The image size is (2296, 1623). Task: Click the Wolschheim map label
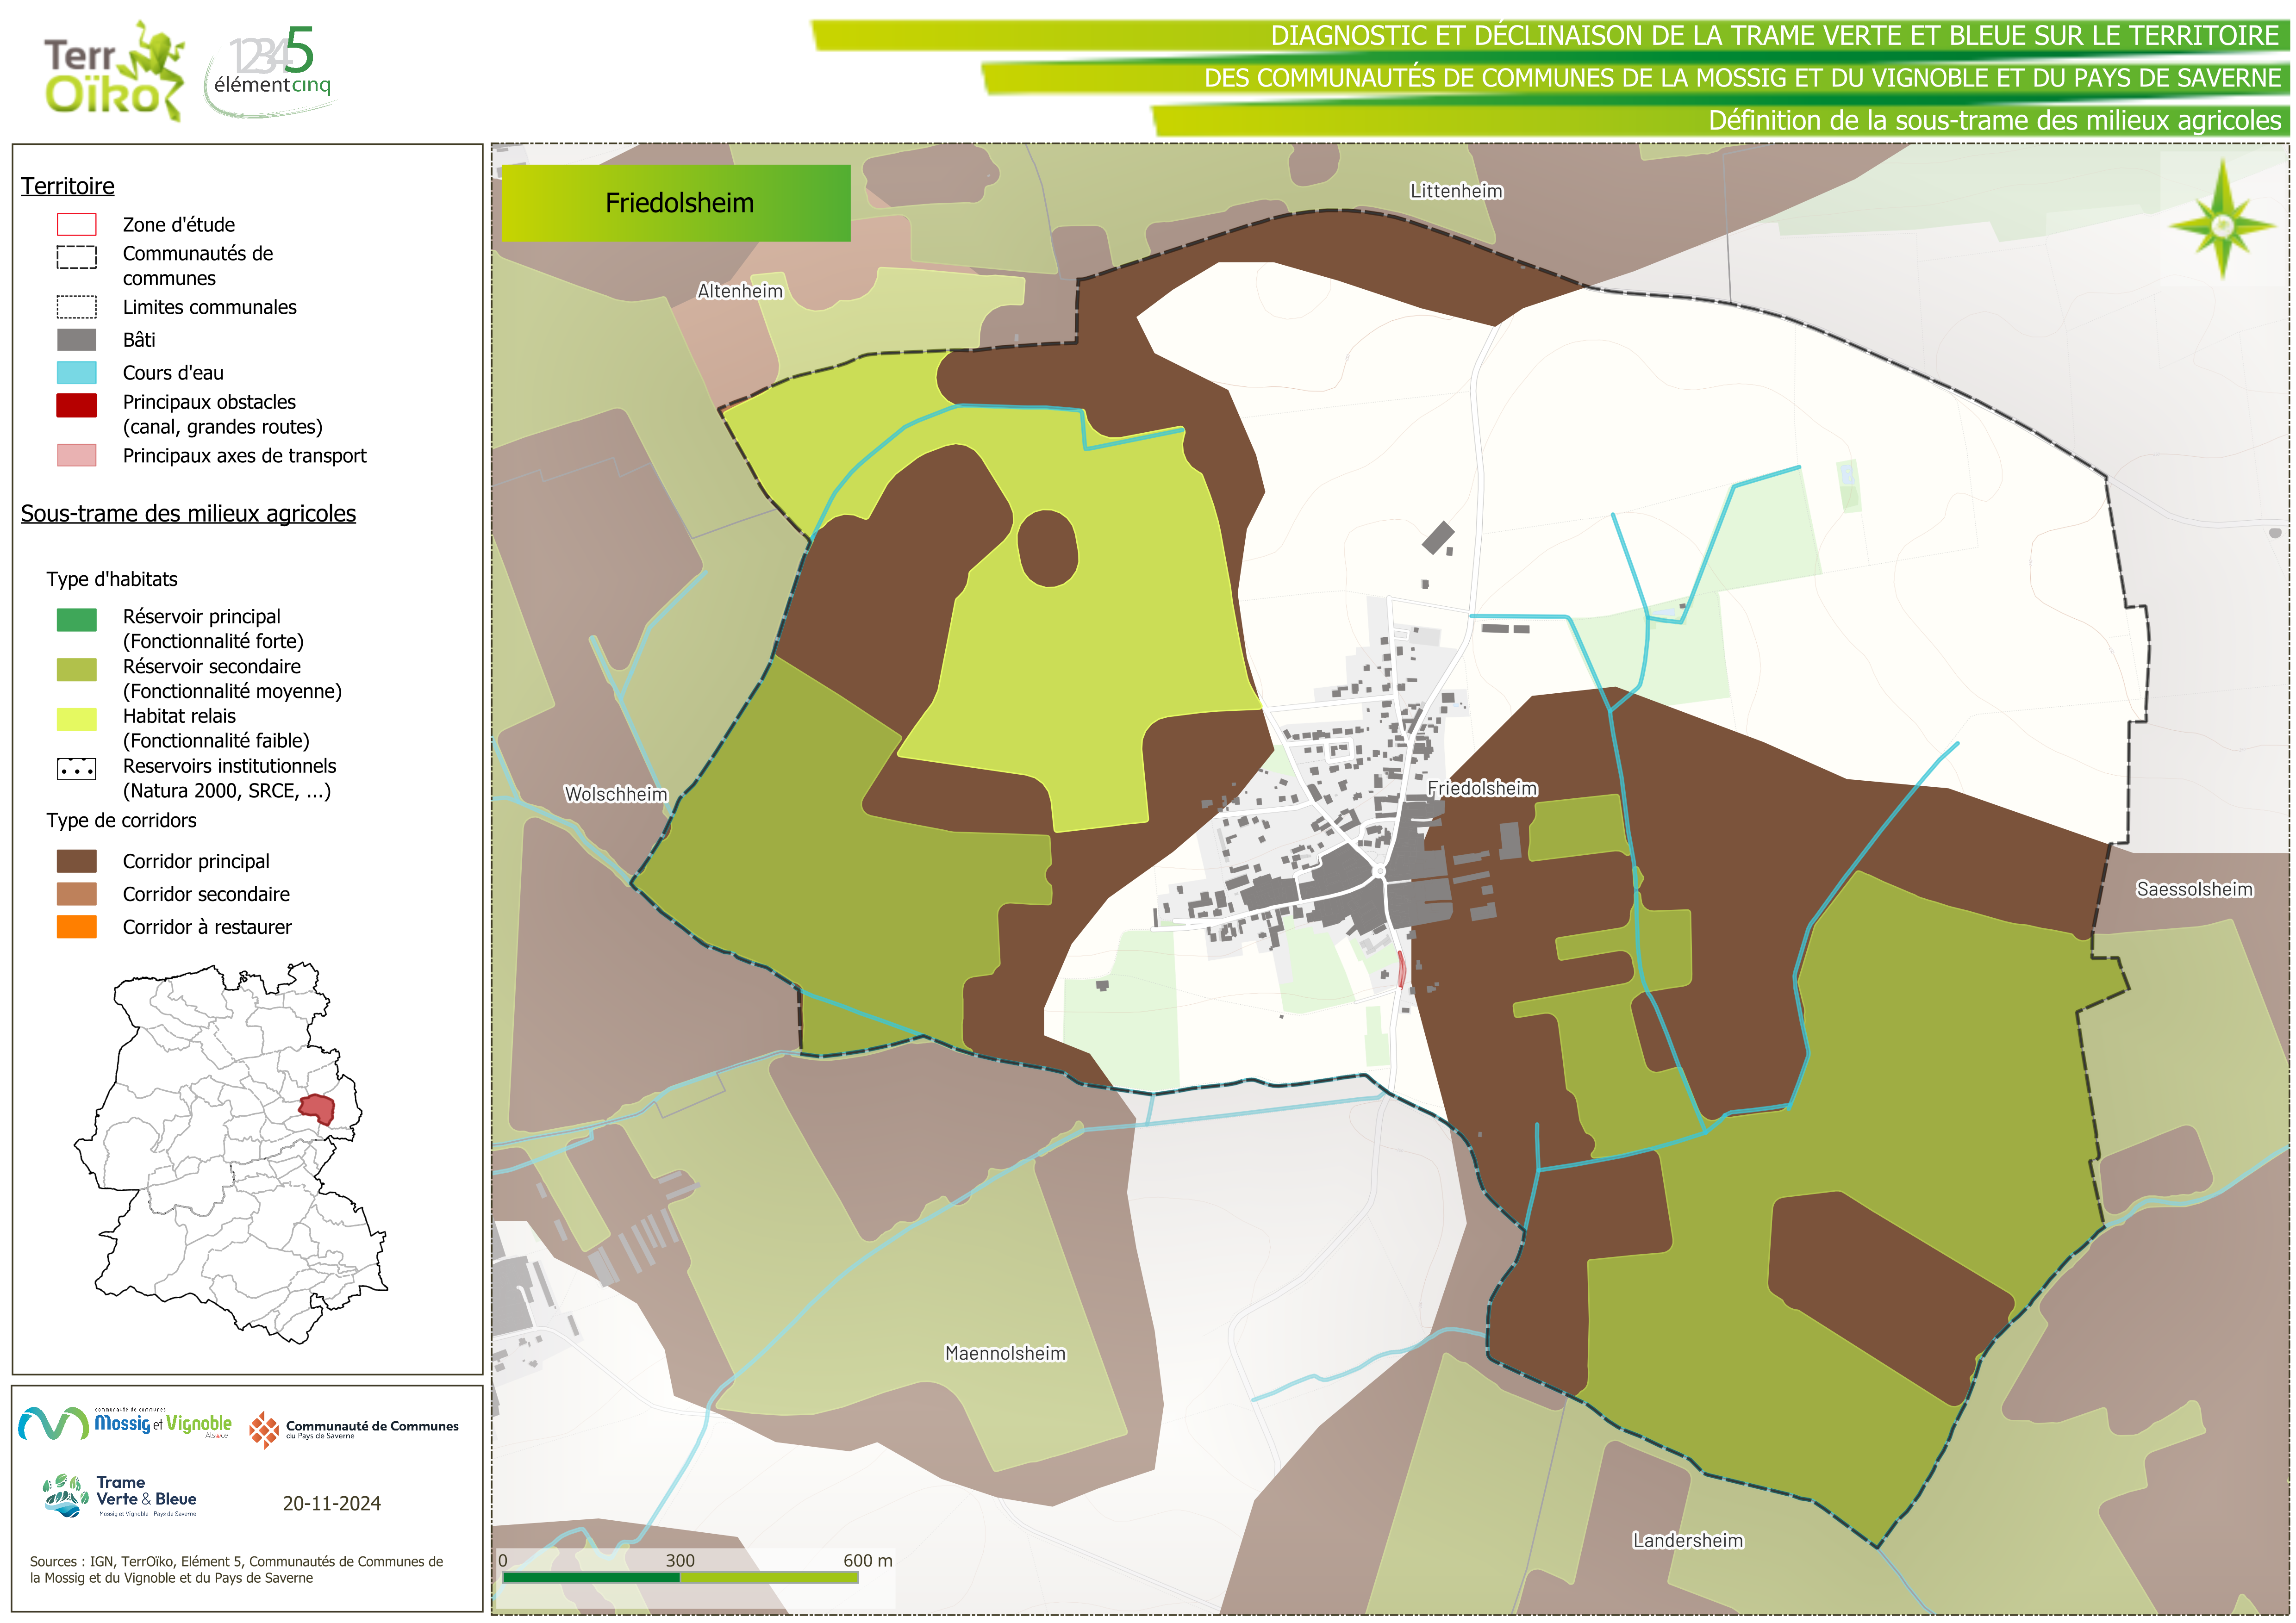tap(615, 794)
